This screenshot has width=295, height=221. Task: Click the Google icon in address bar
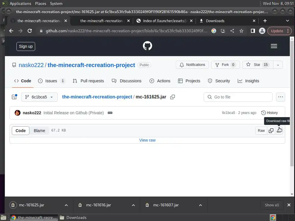coord(214,31)
